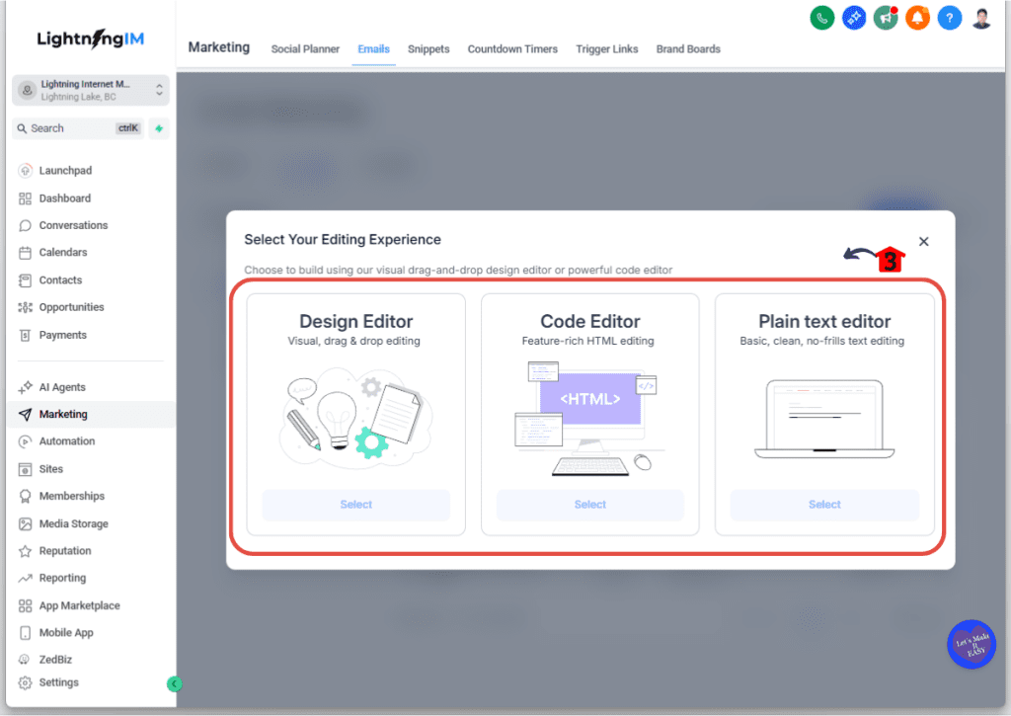Select the Design Editor option
The height and width of the screenshot is (716, 1011).
tap(355, 505)
